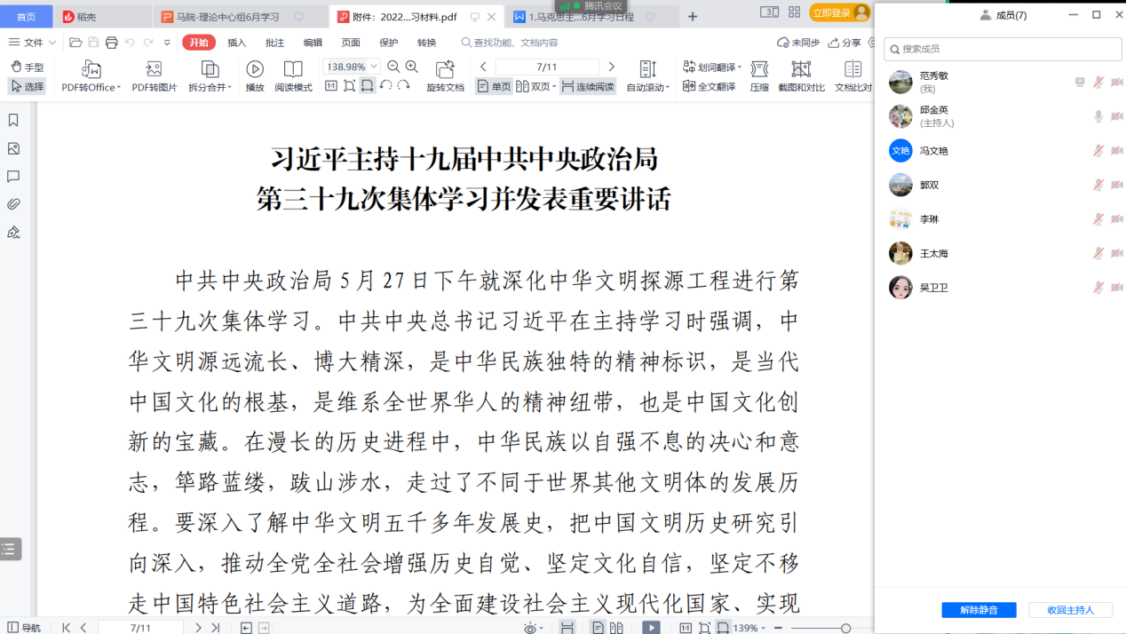
Task: Click the zoom in magnifier icon
Action: click(x=412, y=67)
